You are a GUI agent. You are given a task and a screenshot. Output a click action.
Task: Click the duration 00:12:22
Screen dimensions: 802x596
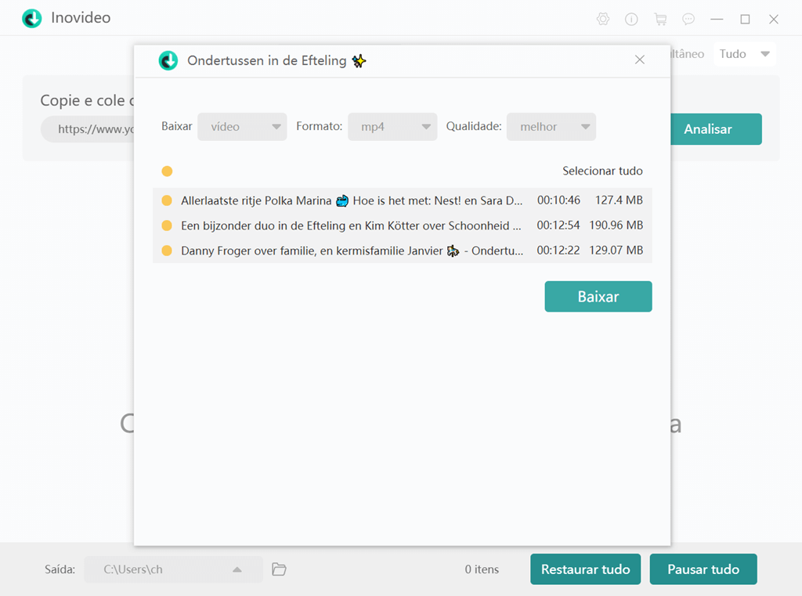click(558, 251)
